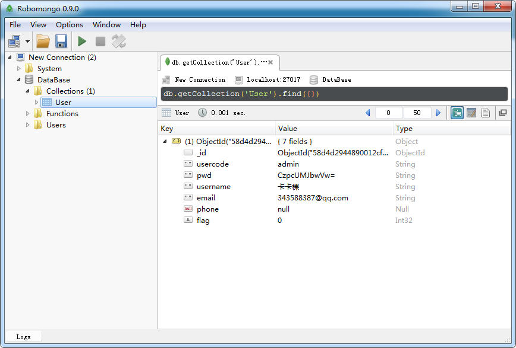
Task: Select the System folder in tree
Action: [49, 69]
